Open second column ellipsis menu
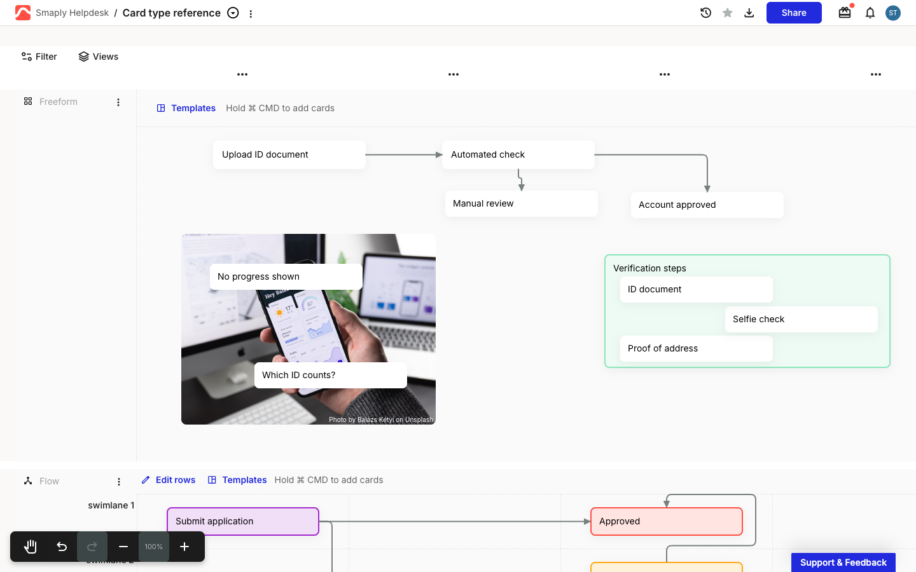The height and width of the screenshot is (572, 916). pos(454,74)
